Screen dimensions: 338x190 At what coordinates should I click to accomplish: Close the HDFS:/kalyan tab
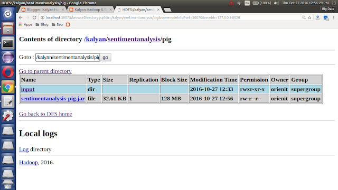tap(158, 9)
